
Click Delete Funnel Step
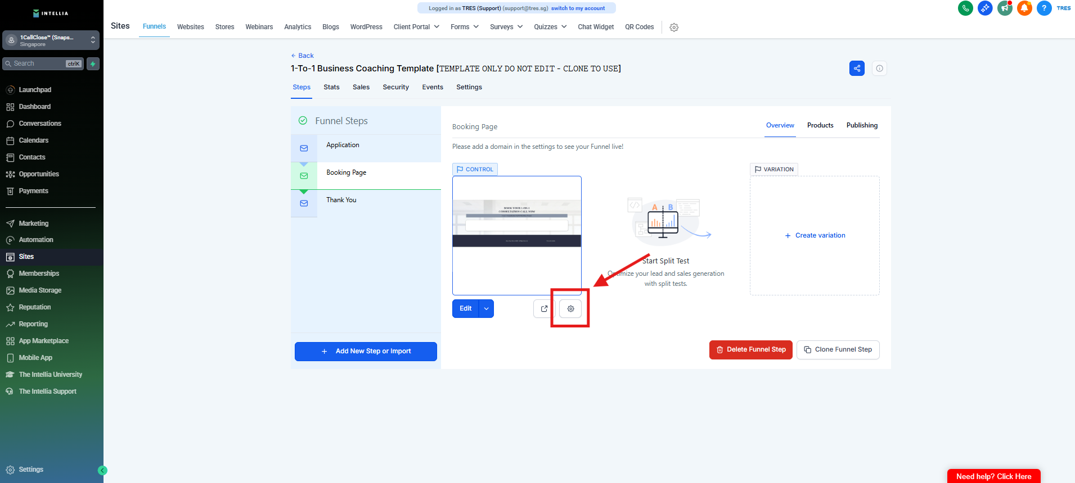(751, 350)
